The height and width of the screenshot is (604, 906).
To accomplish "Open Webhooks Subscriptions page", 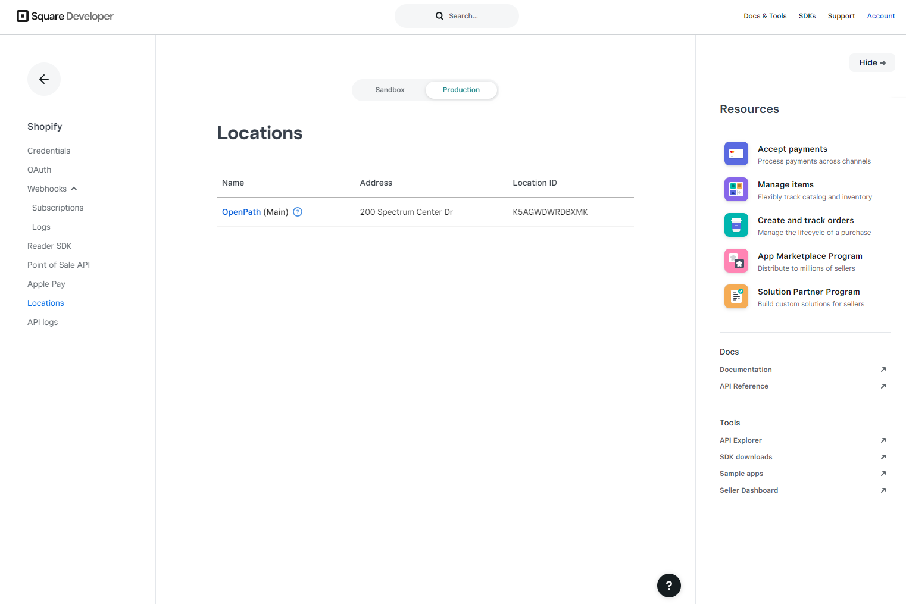I will coord(58,208).
